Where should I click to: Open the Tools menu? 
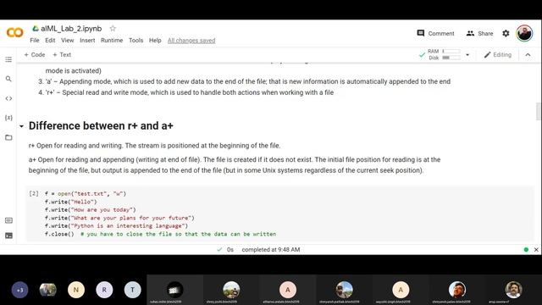pos(135,41)
